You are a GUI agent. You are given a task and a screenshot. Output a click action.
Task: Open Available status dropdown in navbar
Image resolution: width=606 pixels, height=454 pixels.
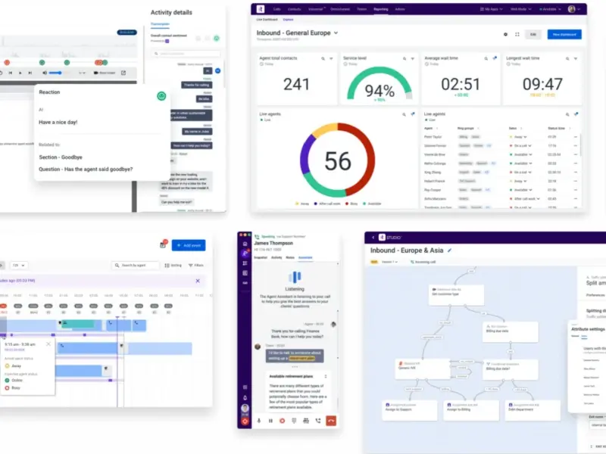[x=550, y=9]
